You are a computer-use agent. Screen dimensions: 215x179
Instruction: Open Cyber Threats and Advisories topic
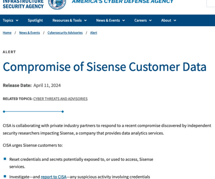pyautogui.click(x=60, y=99)
